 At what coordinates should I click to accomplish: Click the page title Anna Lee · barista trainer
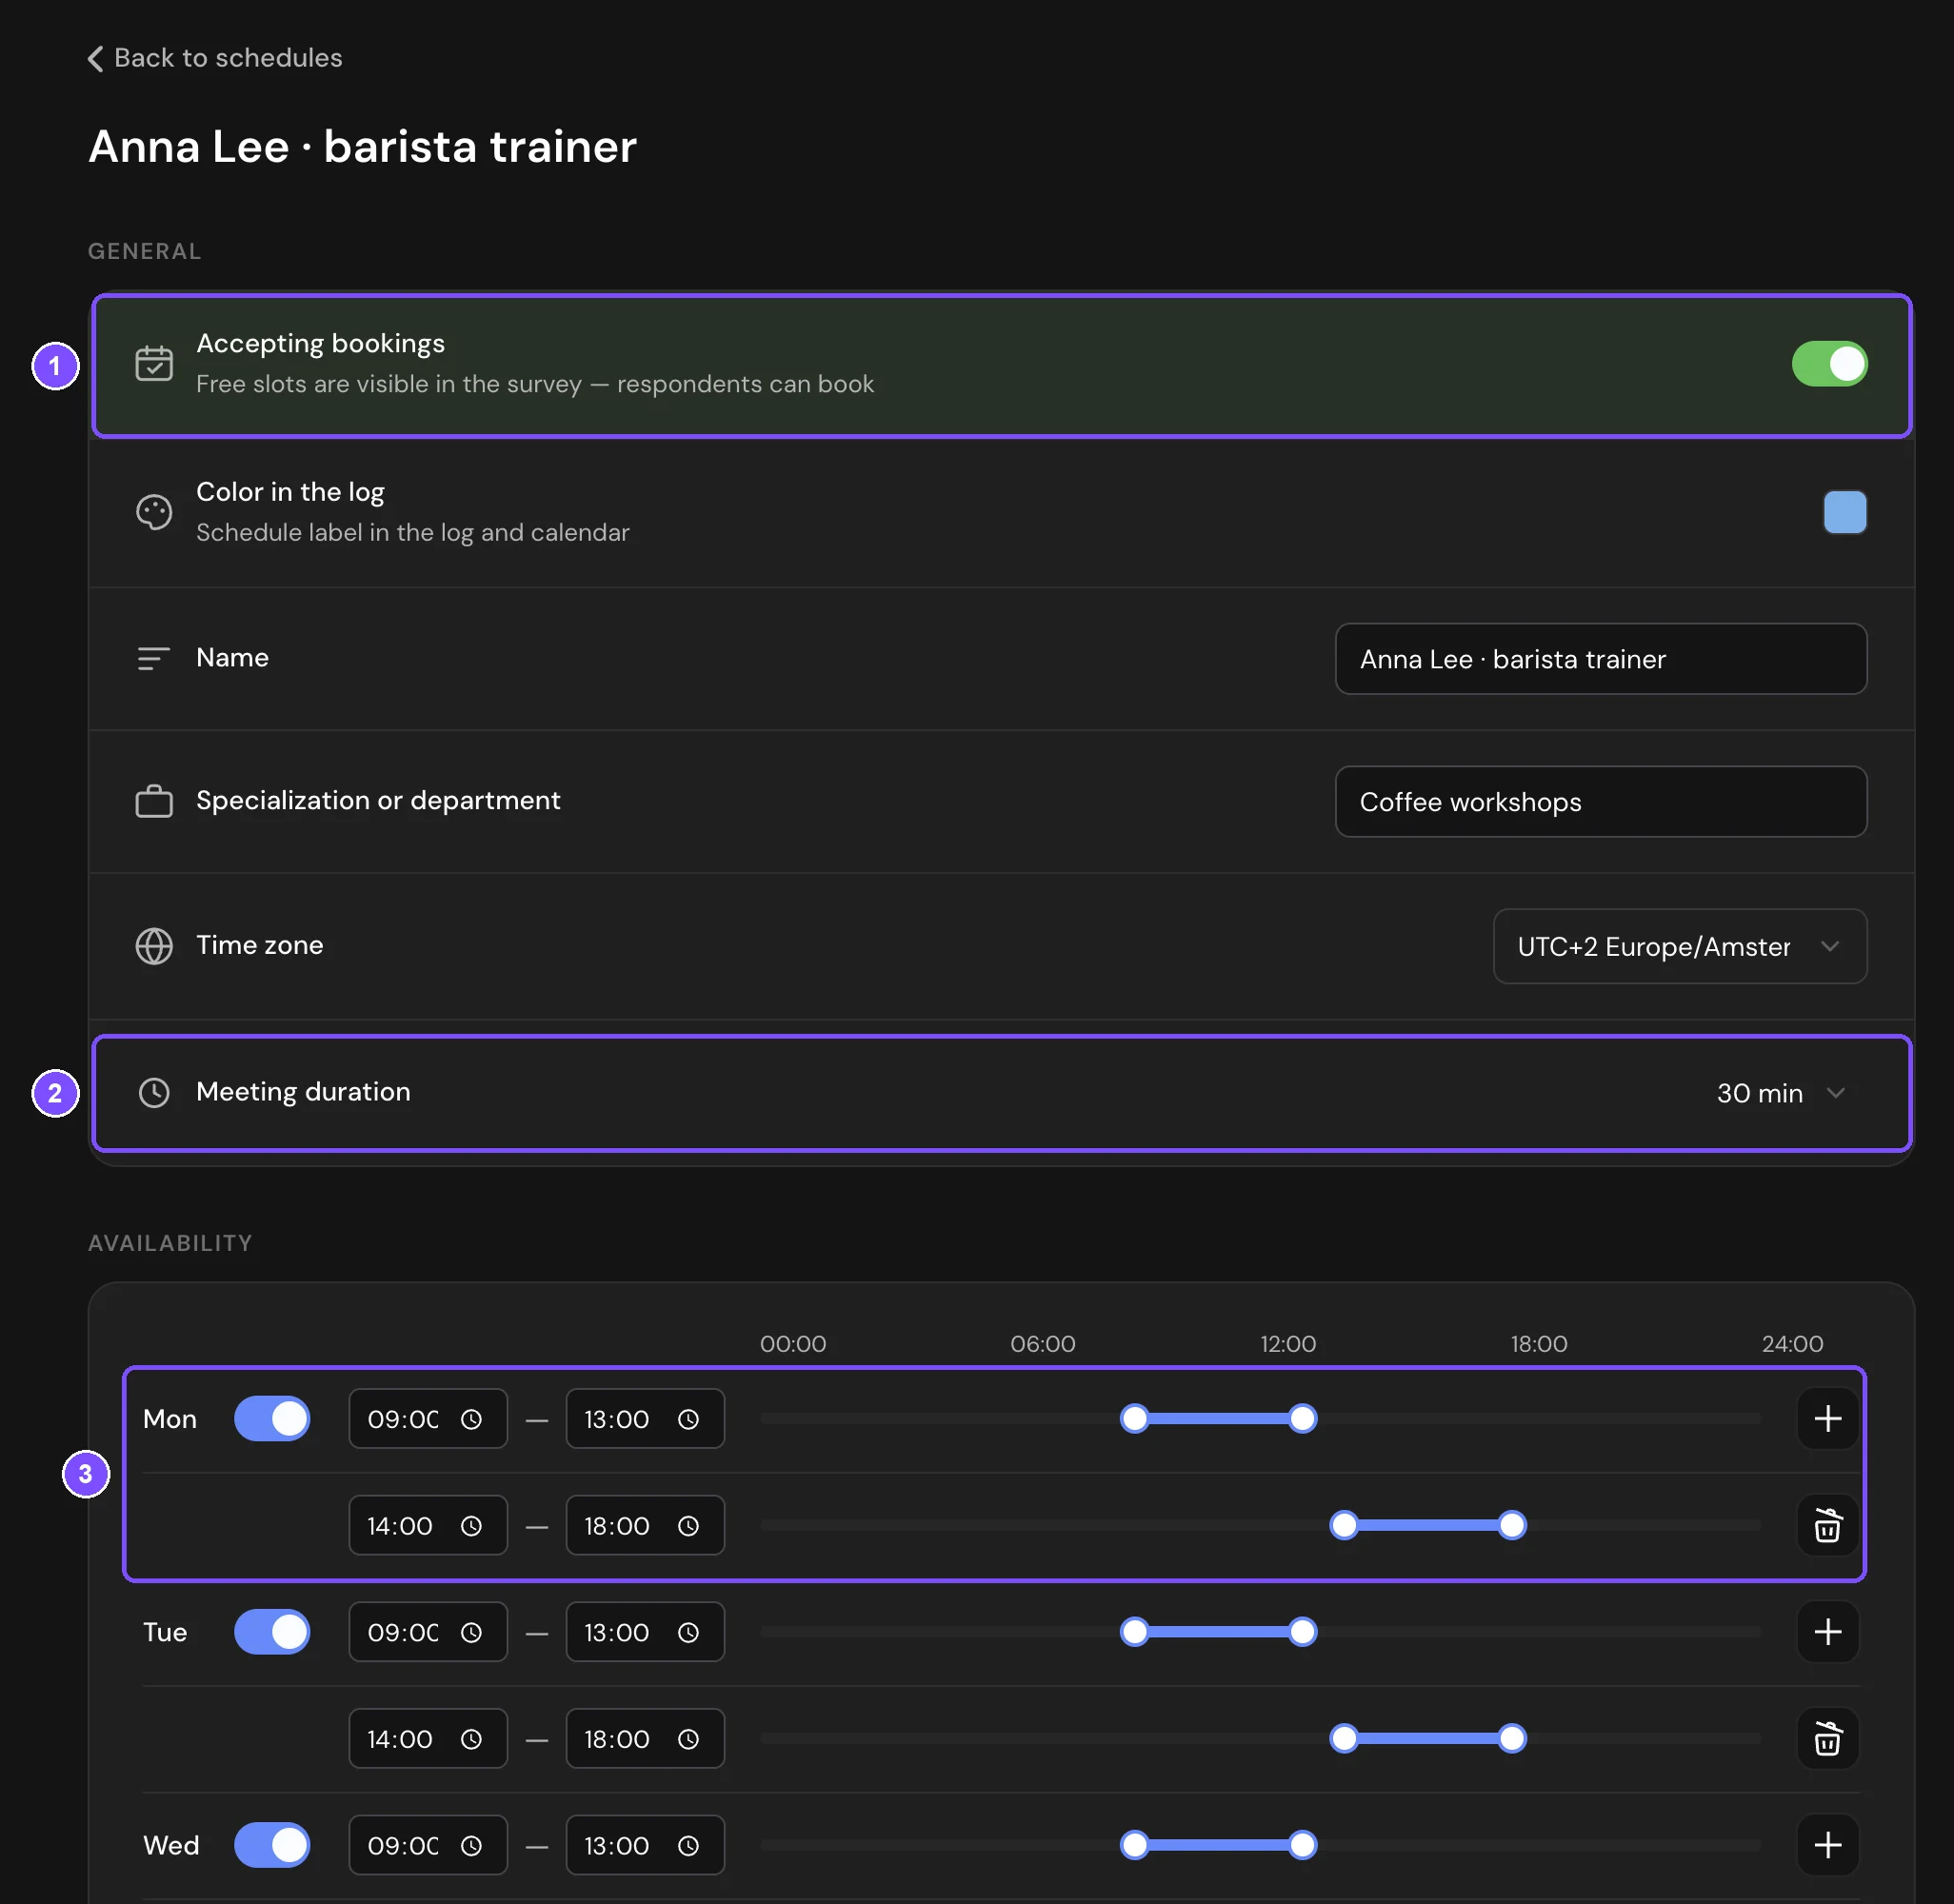[362, 147]
